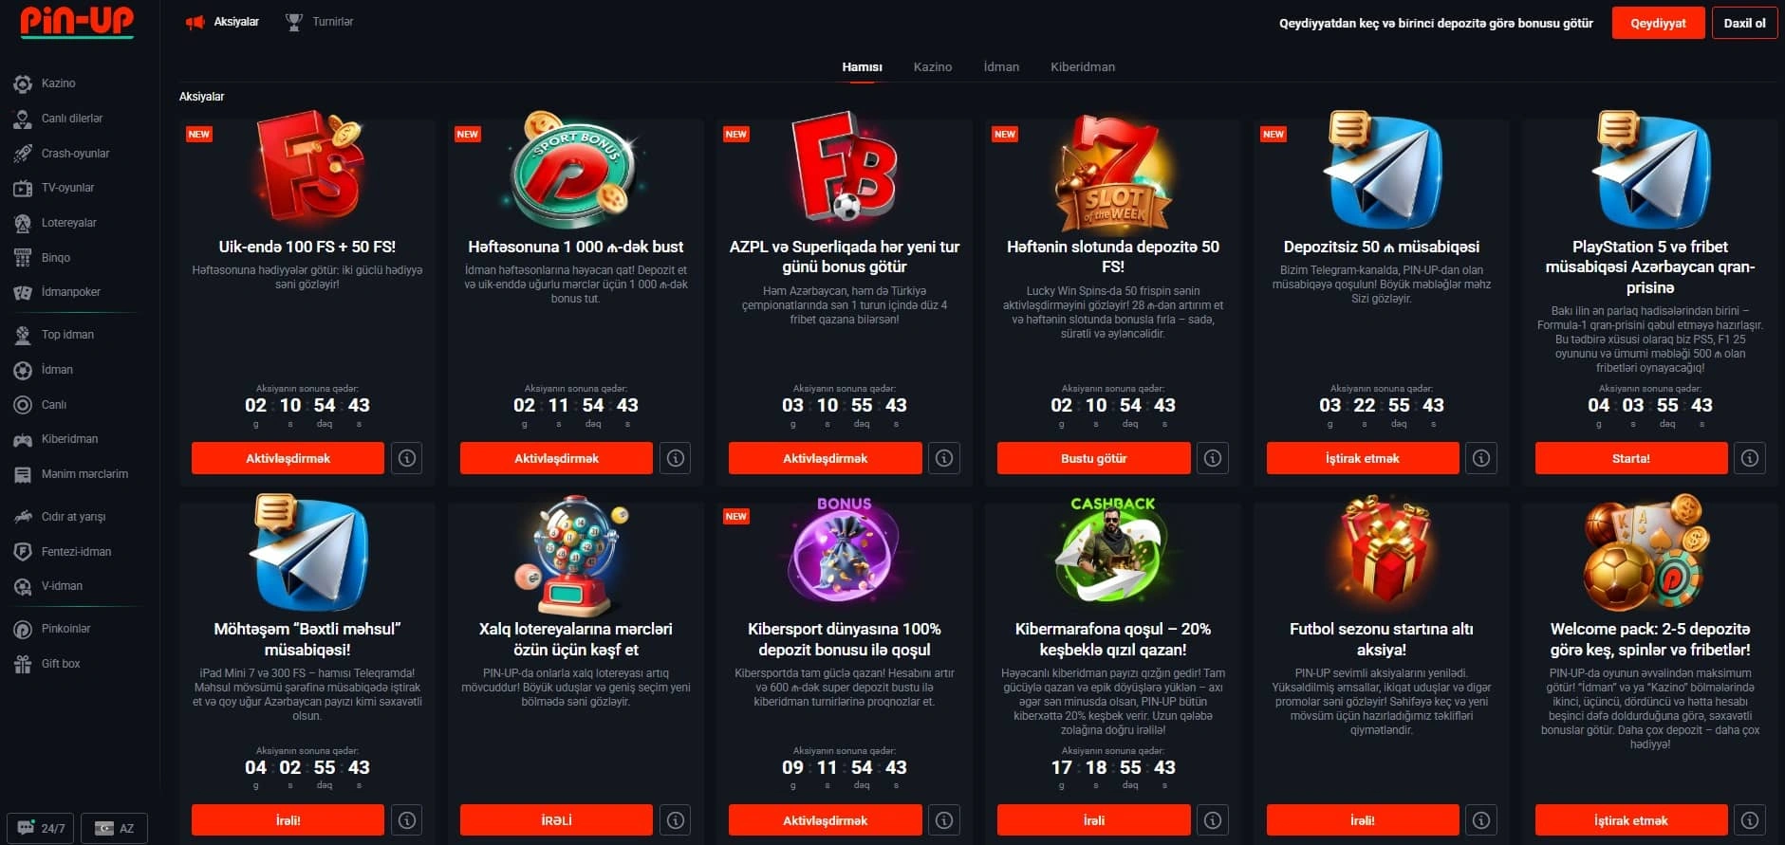Open Kazino from the sidebar

click(x=57, y=83)
